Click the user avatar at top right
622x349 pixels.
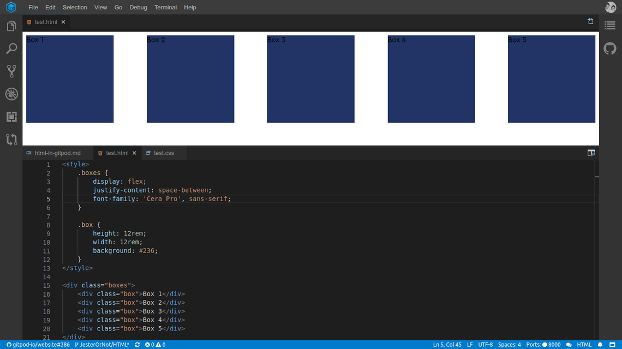coord(610,7)
